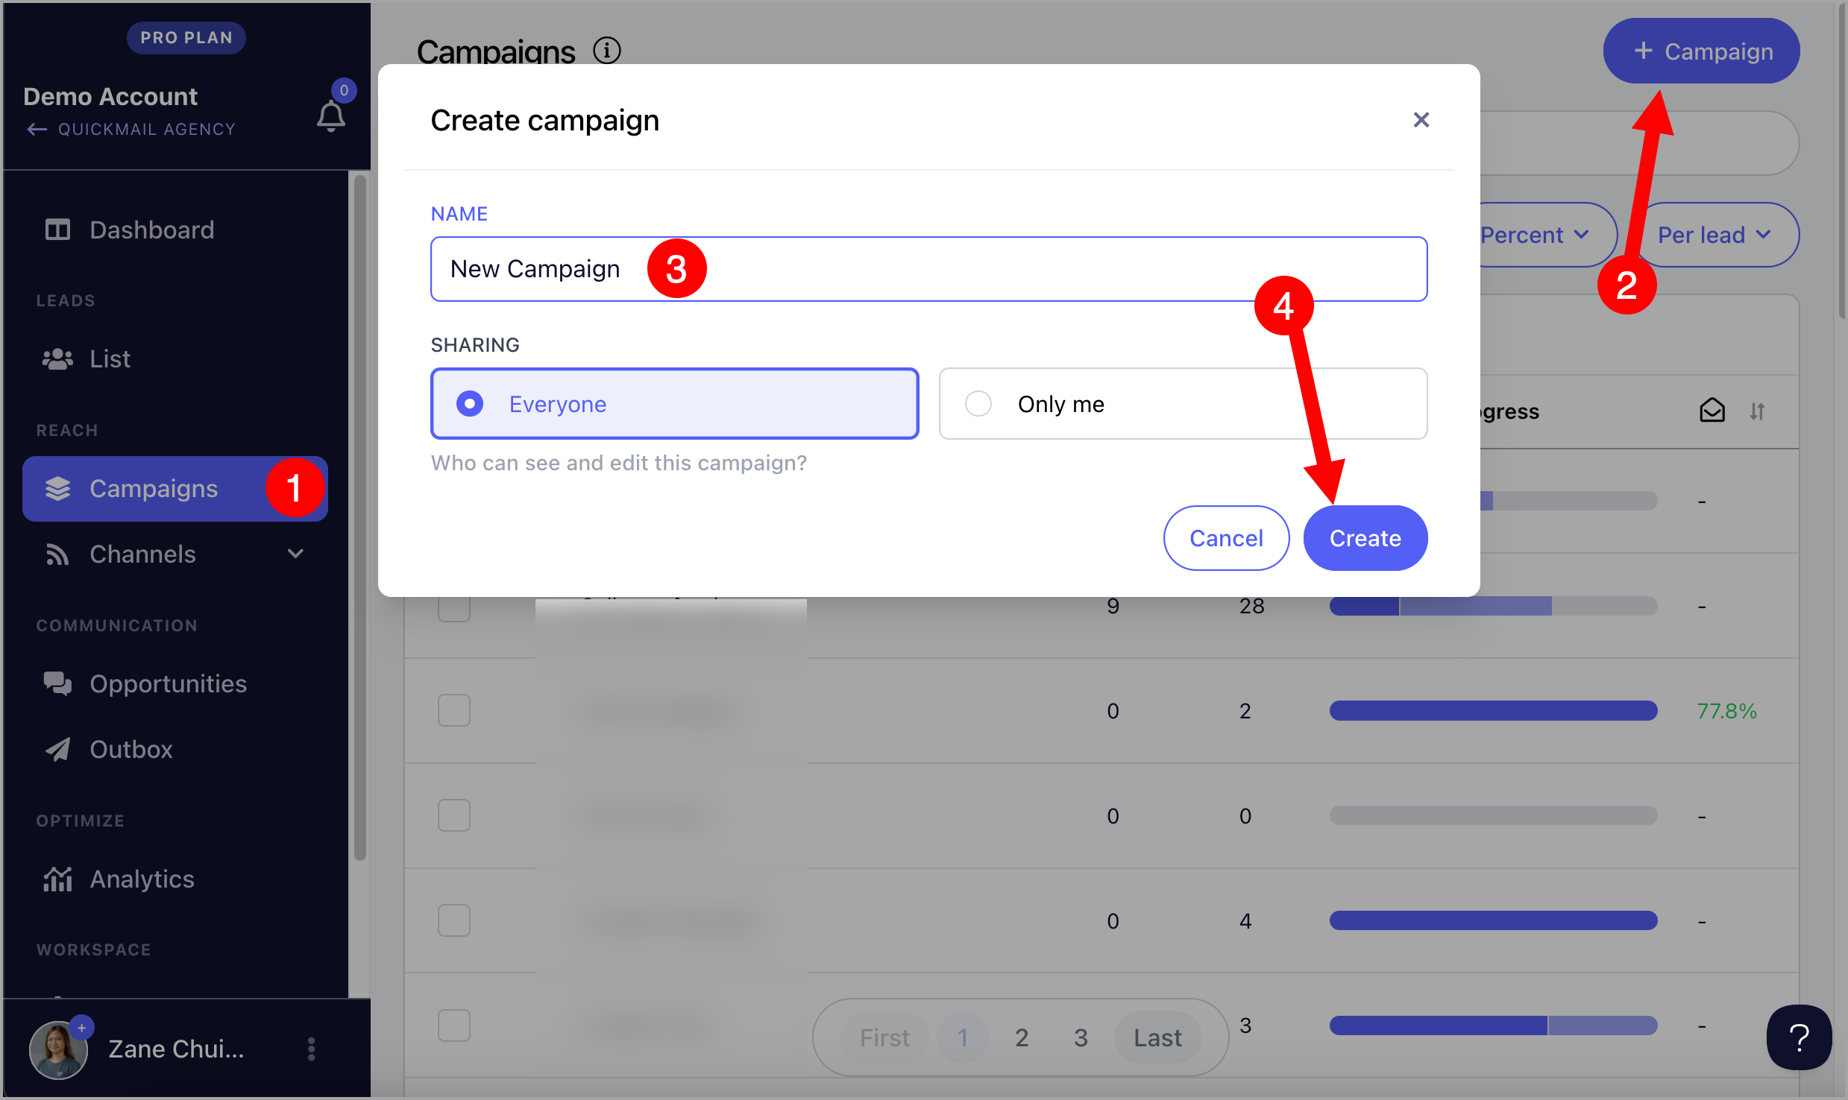Go to page 2
The image size is (1848, 1100).
click(1022, 1037)
